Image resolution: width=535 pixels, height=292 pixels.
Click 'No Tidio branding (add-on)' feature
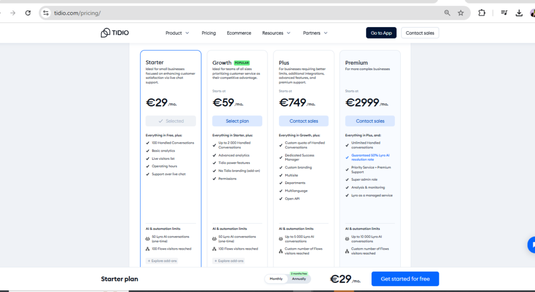(239, 171)
